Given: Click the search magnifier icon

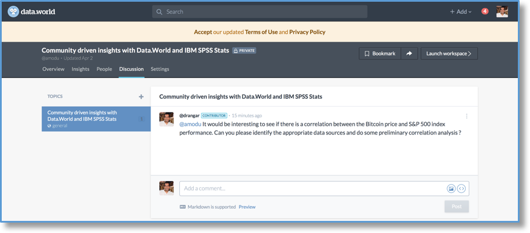Looking at the screenshot, I should (159, 12).
